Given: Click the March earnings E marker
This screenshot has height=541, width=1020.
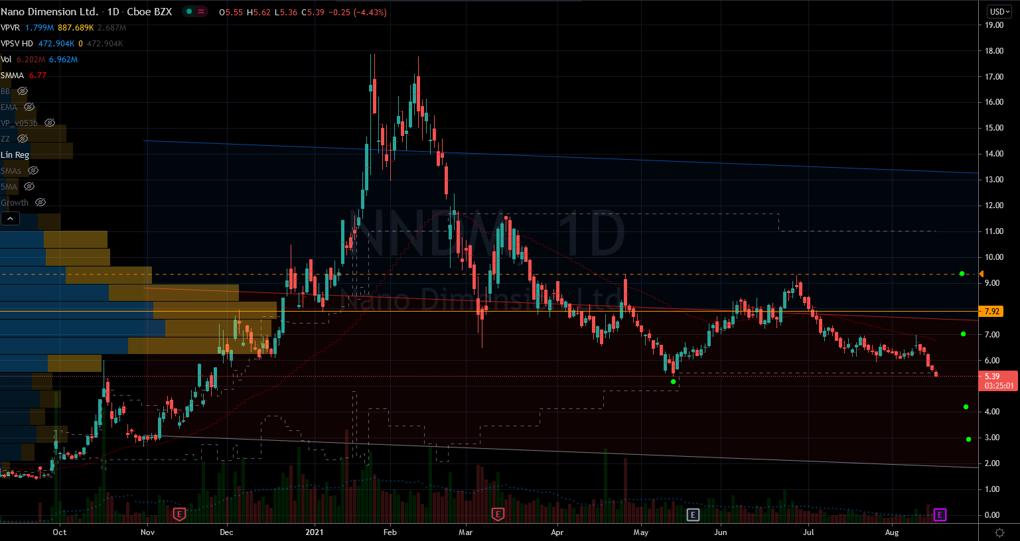Looking at the screenshot, I should click(x=497, y=514).
